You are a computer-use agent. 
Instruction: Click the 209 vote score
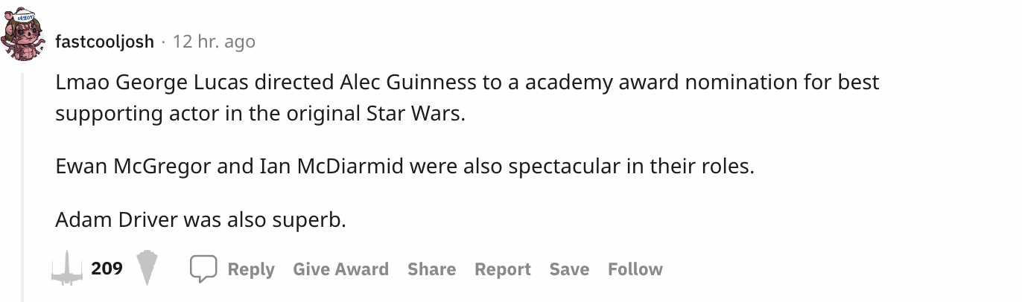click(x=107, y=269)
